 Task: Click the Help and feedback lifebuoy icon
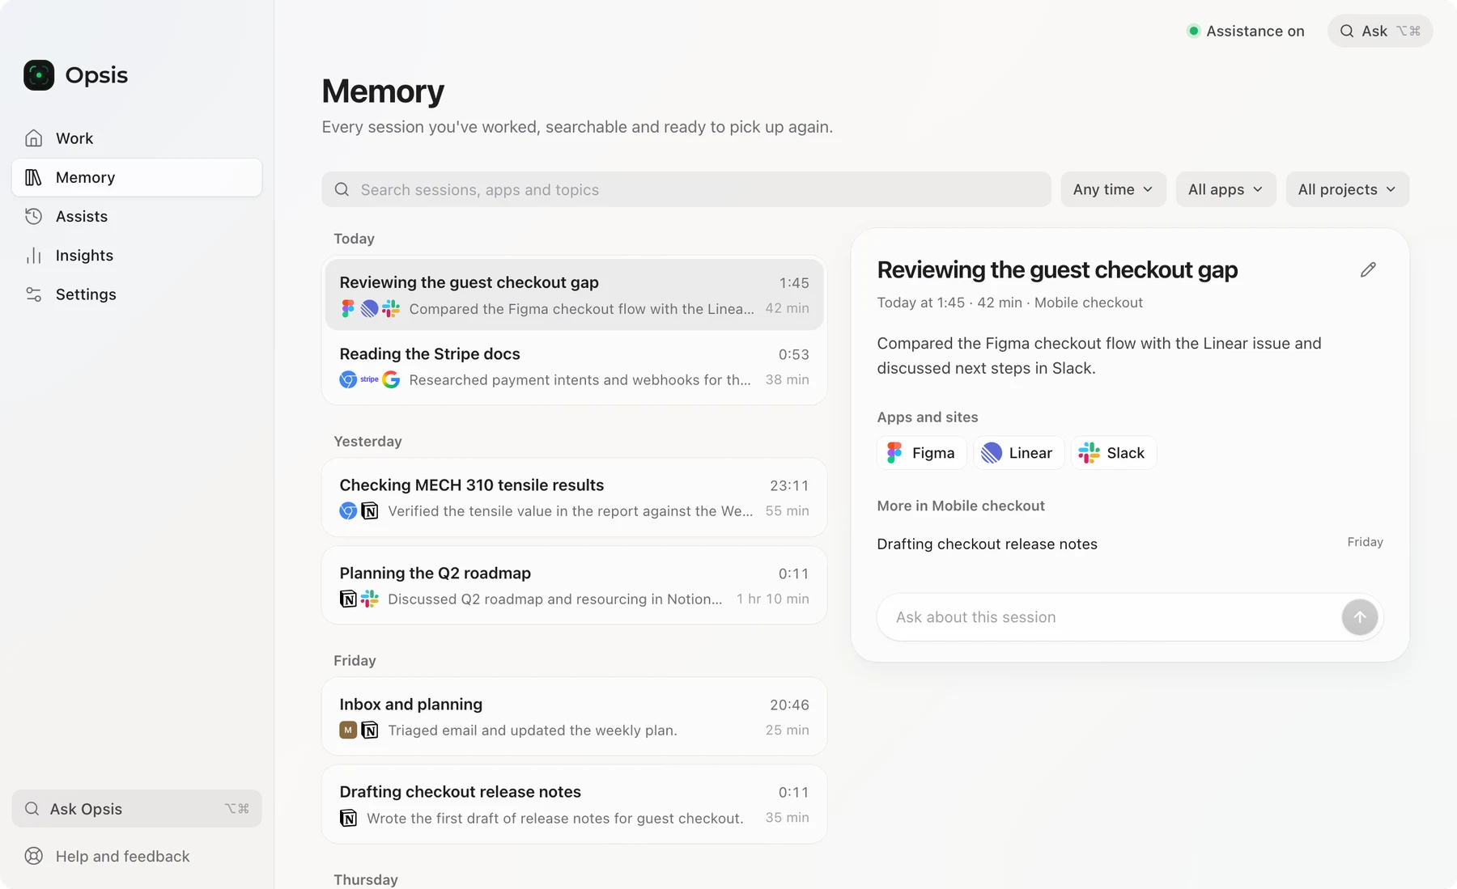[x=33, y=856]
